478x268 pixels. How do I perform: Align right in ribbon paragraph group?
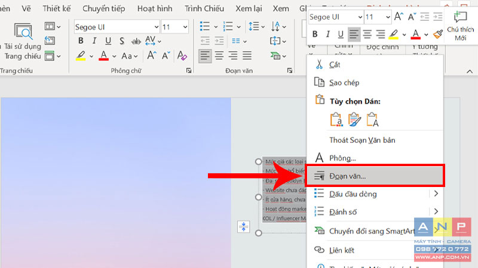233,55
